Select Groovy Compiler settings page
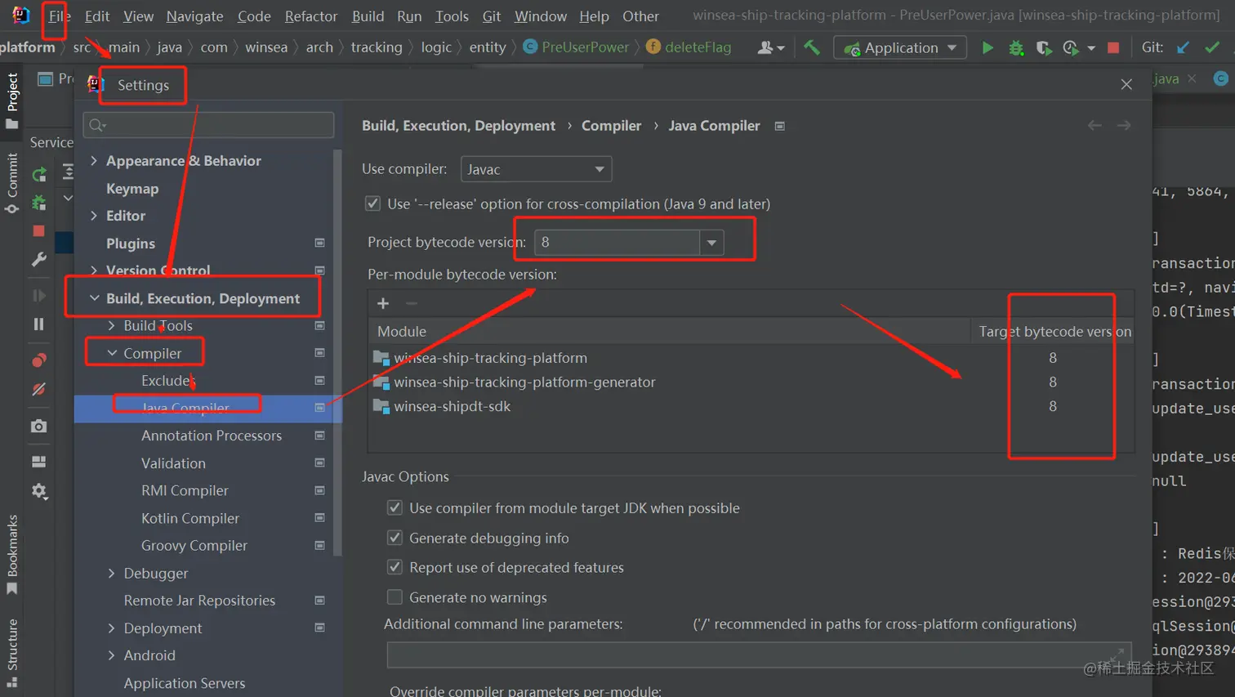1235x697 pixels. tap(194, 545)
